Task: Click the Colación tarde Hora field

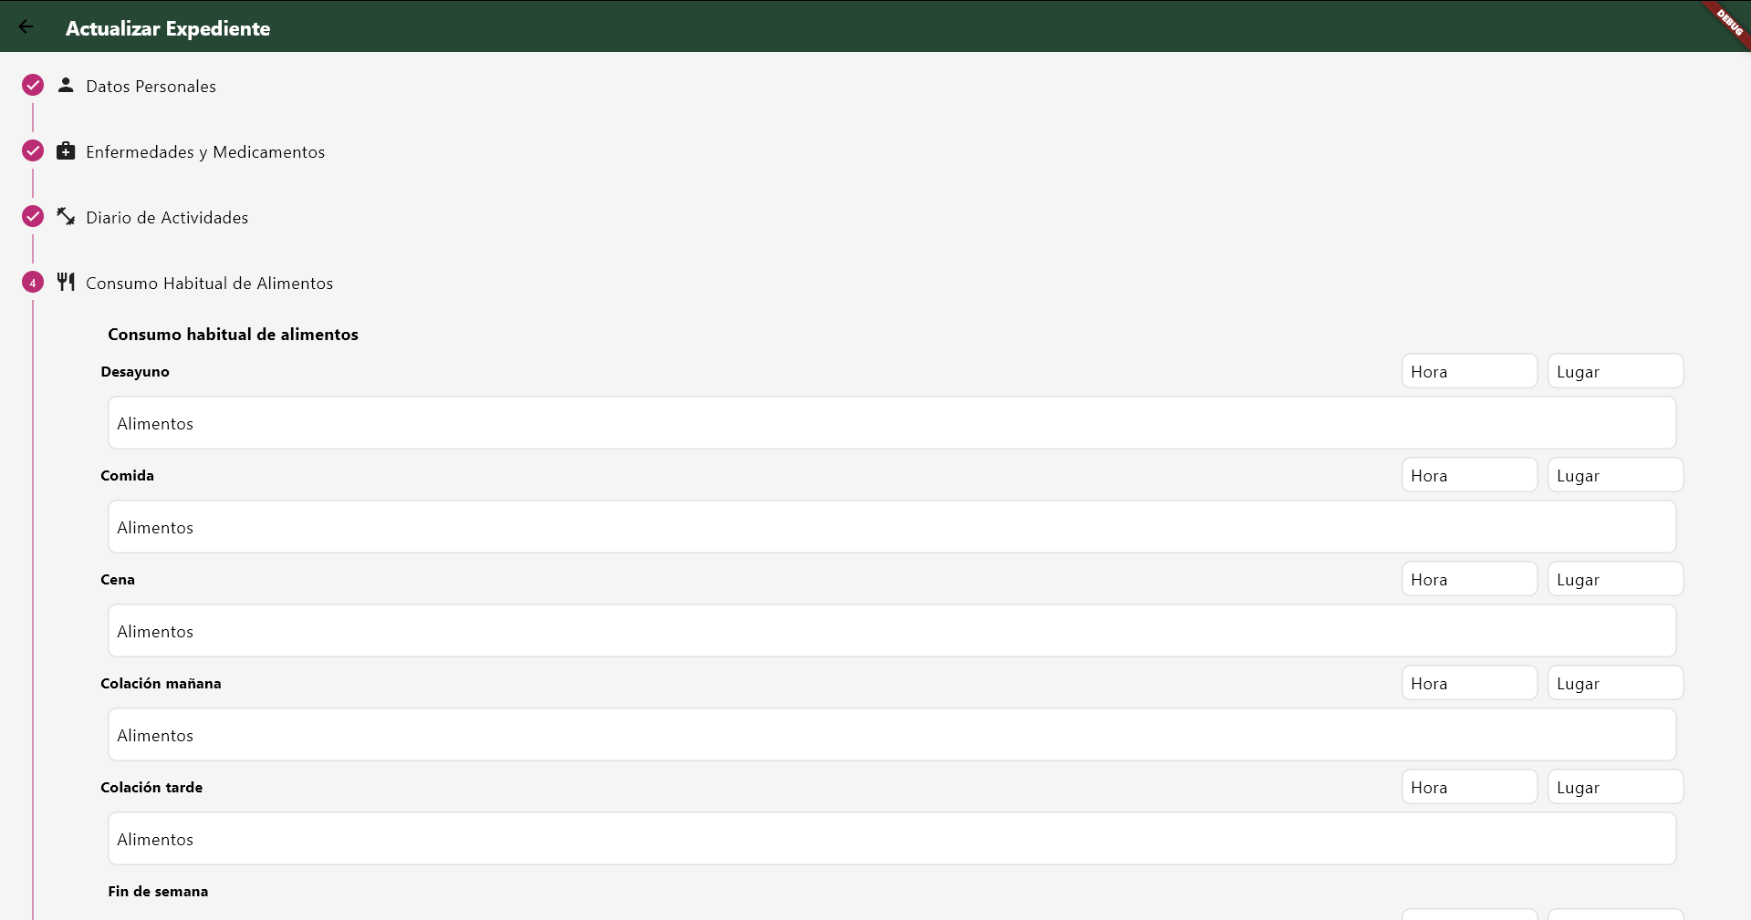Action: pyautogui.click(x=1469, y=787)
